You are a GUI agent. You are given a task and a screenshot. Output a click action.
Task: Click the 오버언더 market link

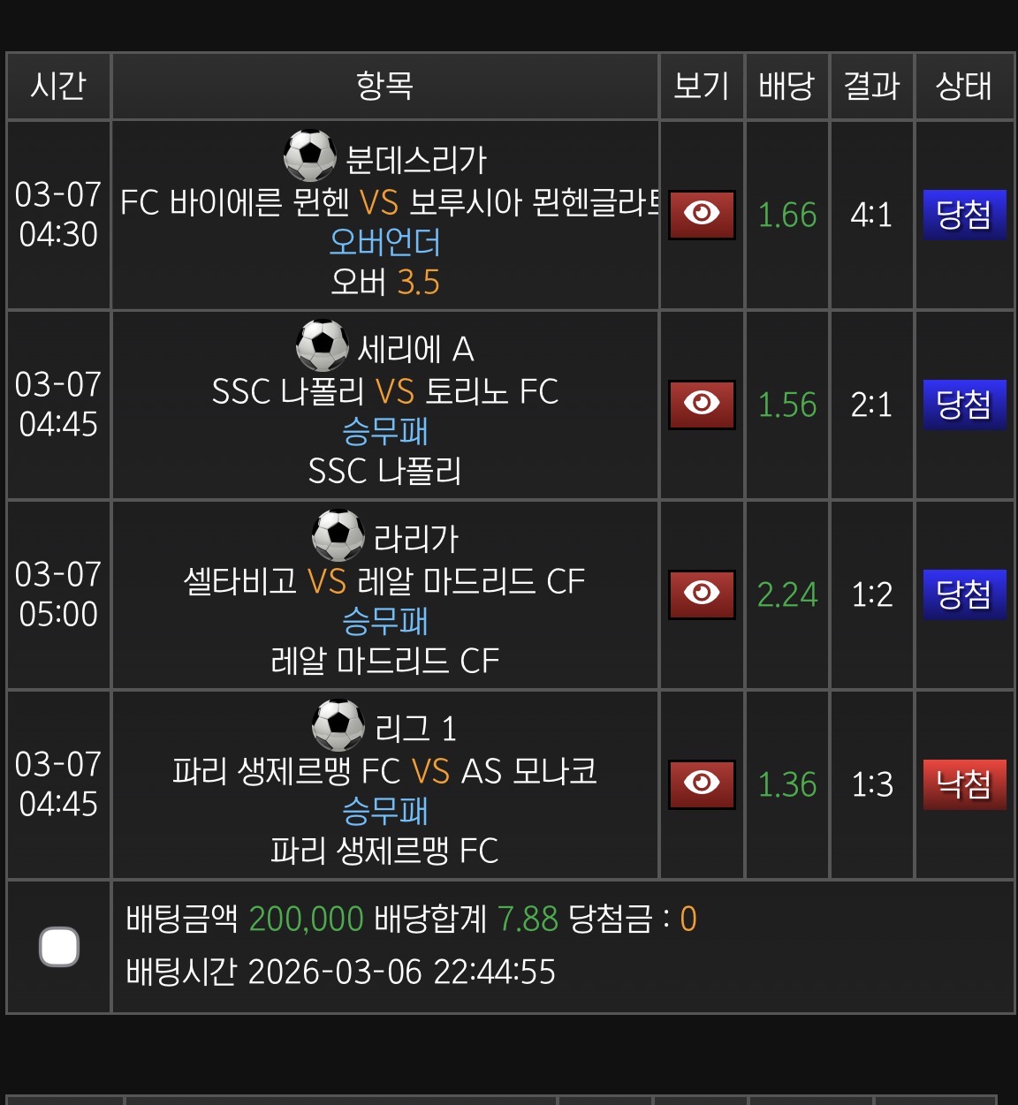[385, 242]
